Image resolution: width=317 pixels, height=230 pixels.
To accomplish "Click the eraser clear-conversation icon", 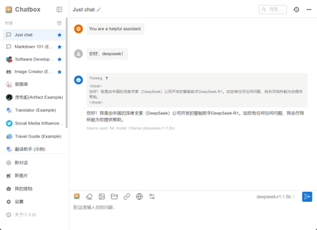I will (89, 197).
